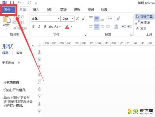The height and width of the screenshot is (117, 155).
Task: Click the increase font size icon
Action: click(78, 19)
